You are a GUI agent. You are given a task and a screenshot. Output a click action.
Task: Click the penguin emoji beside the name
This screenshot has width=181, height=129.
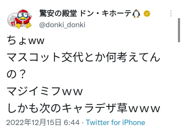[x=136, y=14]
